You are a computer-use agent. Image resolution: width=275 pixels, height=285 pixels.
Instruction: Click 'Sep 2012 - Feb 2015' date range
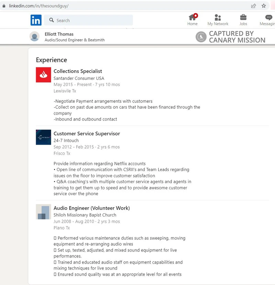(x=74, y=147)
